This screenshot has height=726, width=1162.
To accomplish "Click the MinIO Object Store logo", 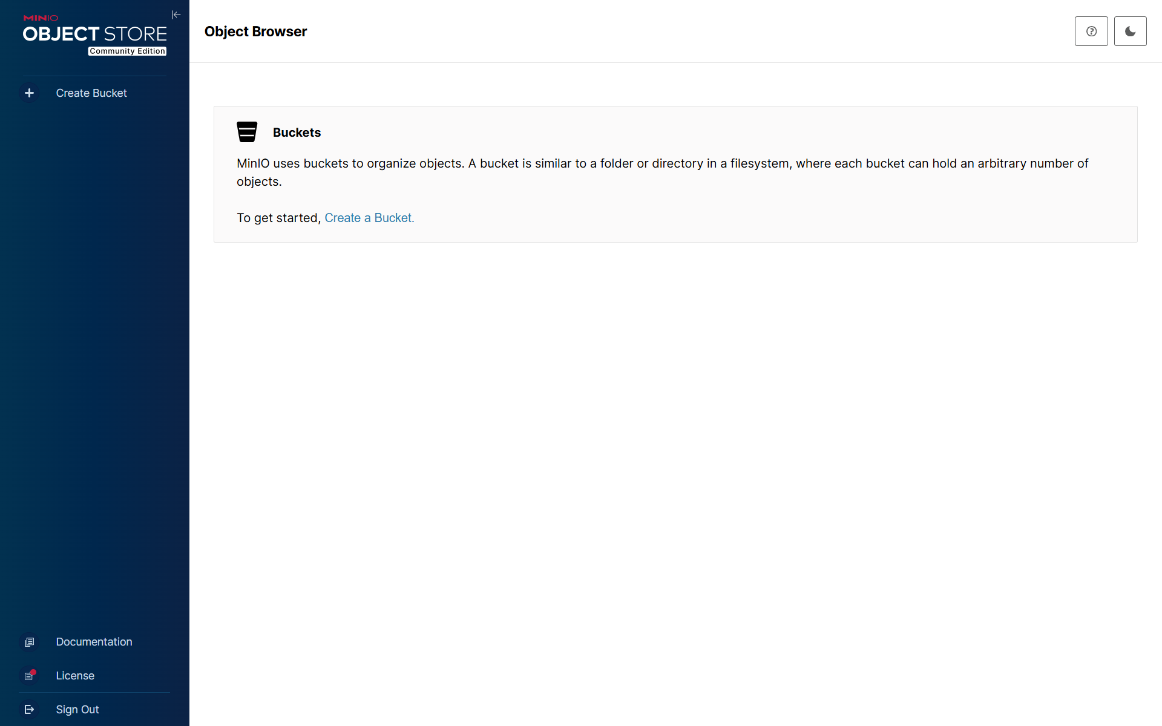I will (94, 34).
